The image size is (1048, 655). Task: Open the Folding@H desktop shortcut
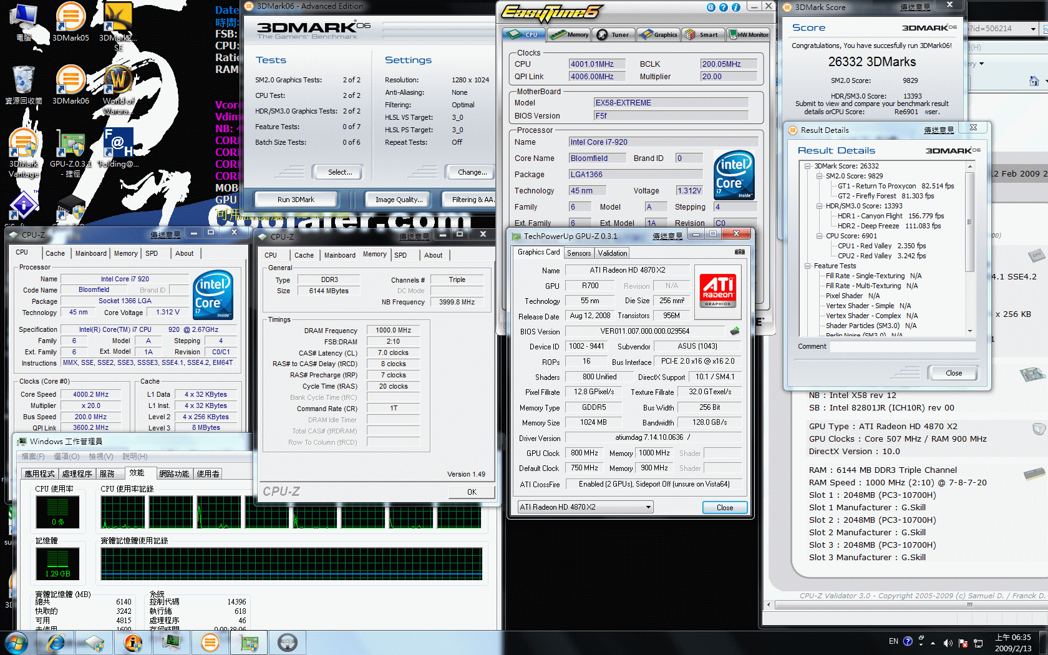pos(119,148)
